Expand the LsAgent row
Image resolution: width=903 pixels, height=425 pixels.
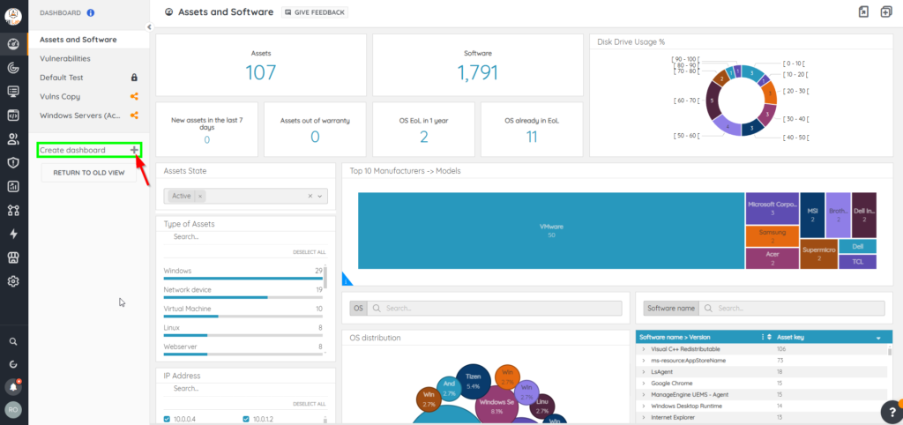pyautogui.click(x=644, y=372)
